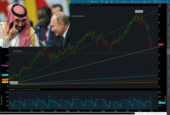
Task: Click the Feb label on time axis
Action: pyautogui.click(x=31, y=111)
